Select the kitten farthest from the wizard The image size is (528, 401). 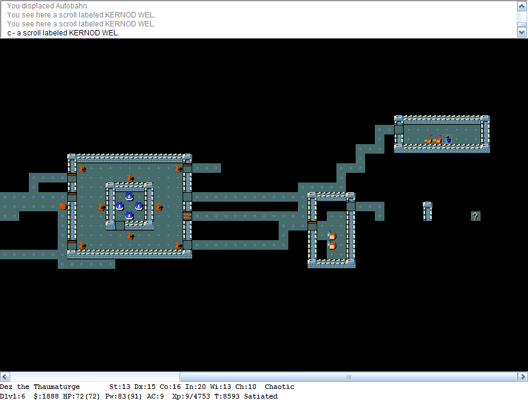click(428, 139)
